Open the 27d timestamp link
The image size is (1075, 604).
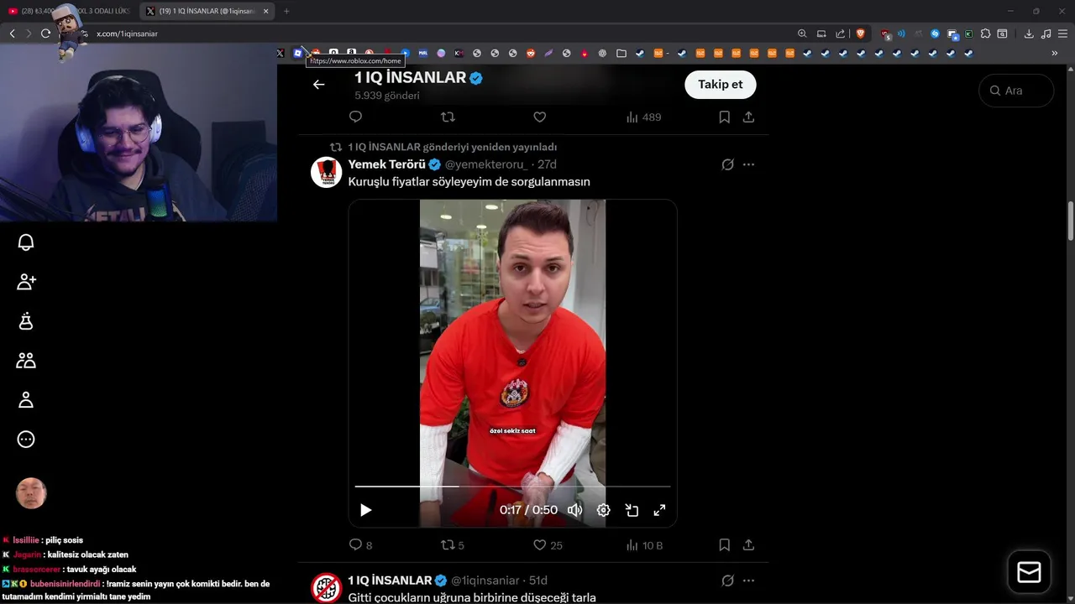[x=547, y=164]
